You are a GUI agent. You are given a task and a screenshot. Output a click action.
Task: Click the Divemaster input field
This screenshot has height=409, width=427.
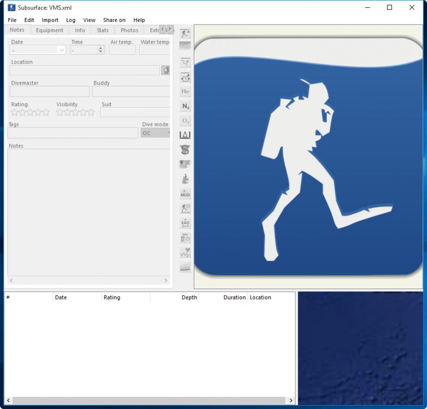[50, 91]
